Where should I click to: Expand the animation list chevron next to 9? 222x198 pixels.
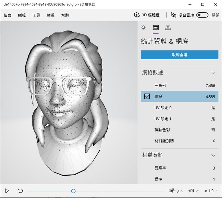pyautogui.click(x=182, y=191)
